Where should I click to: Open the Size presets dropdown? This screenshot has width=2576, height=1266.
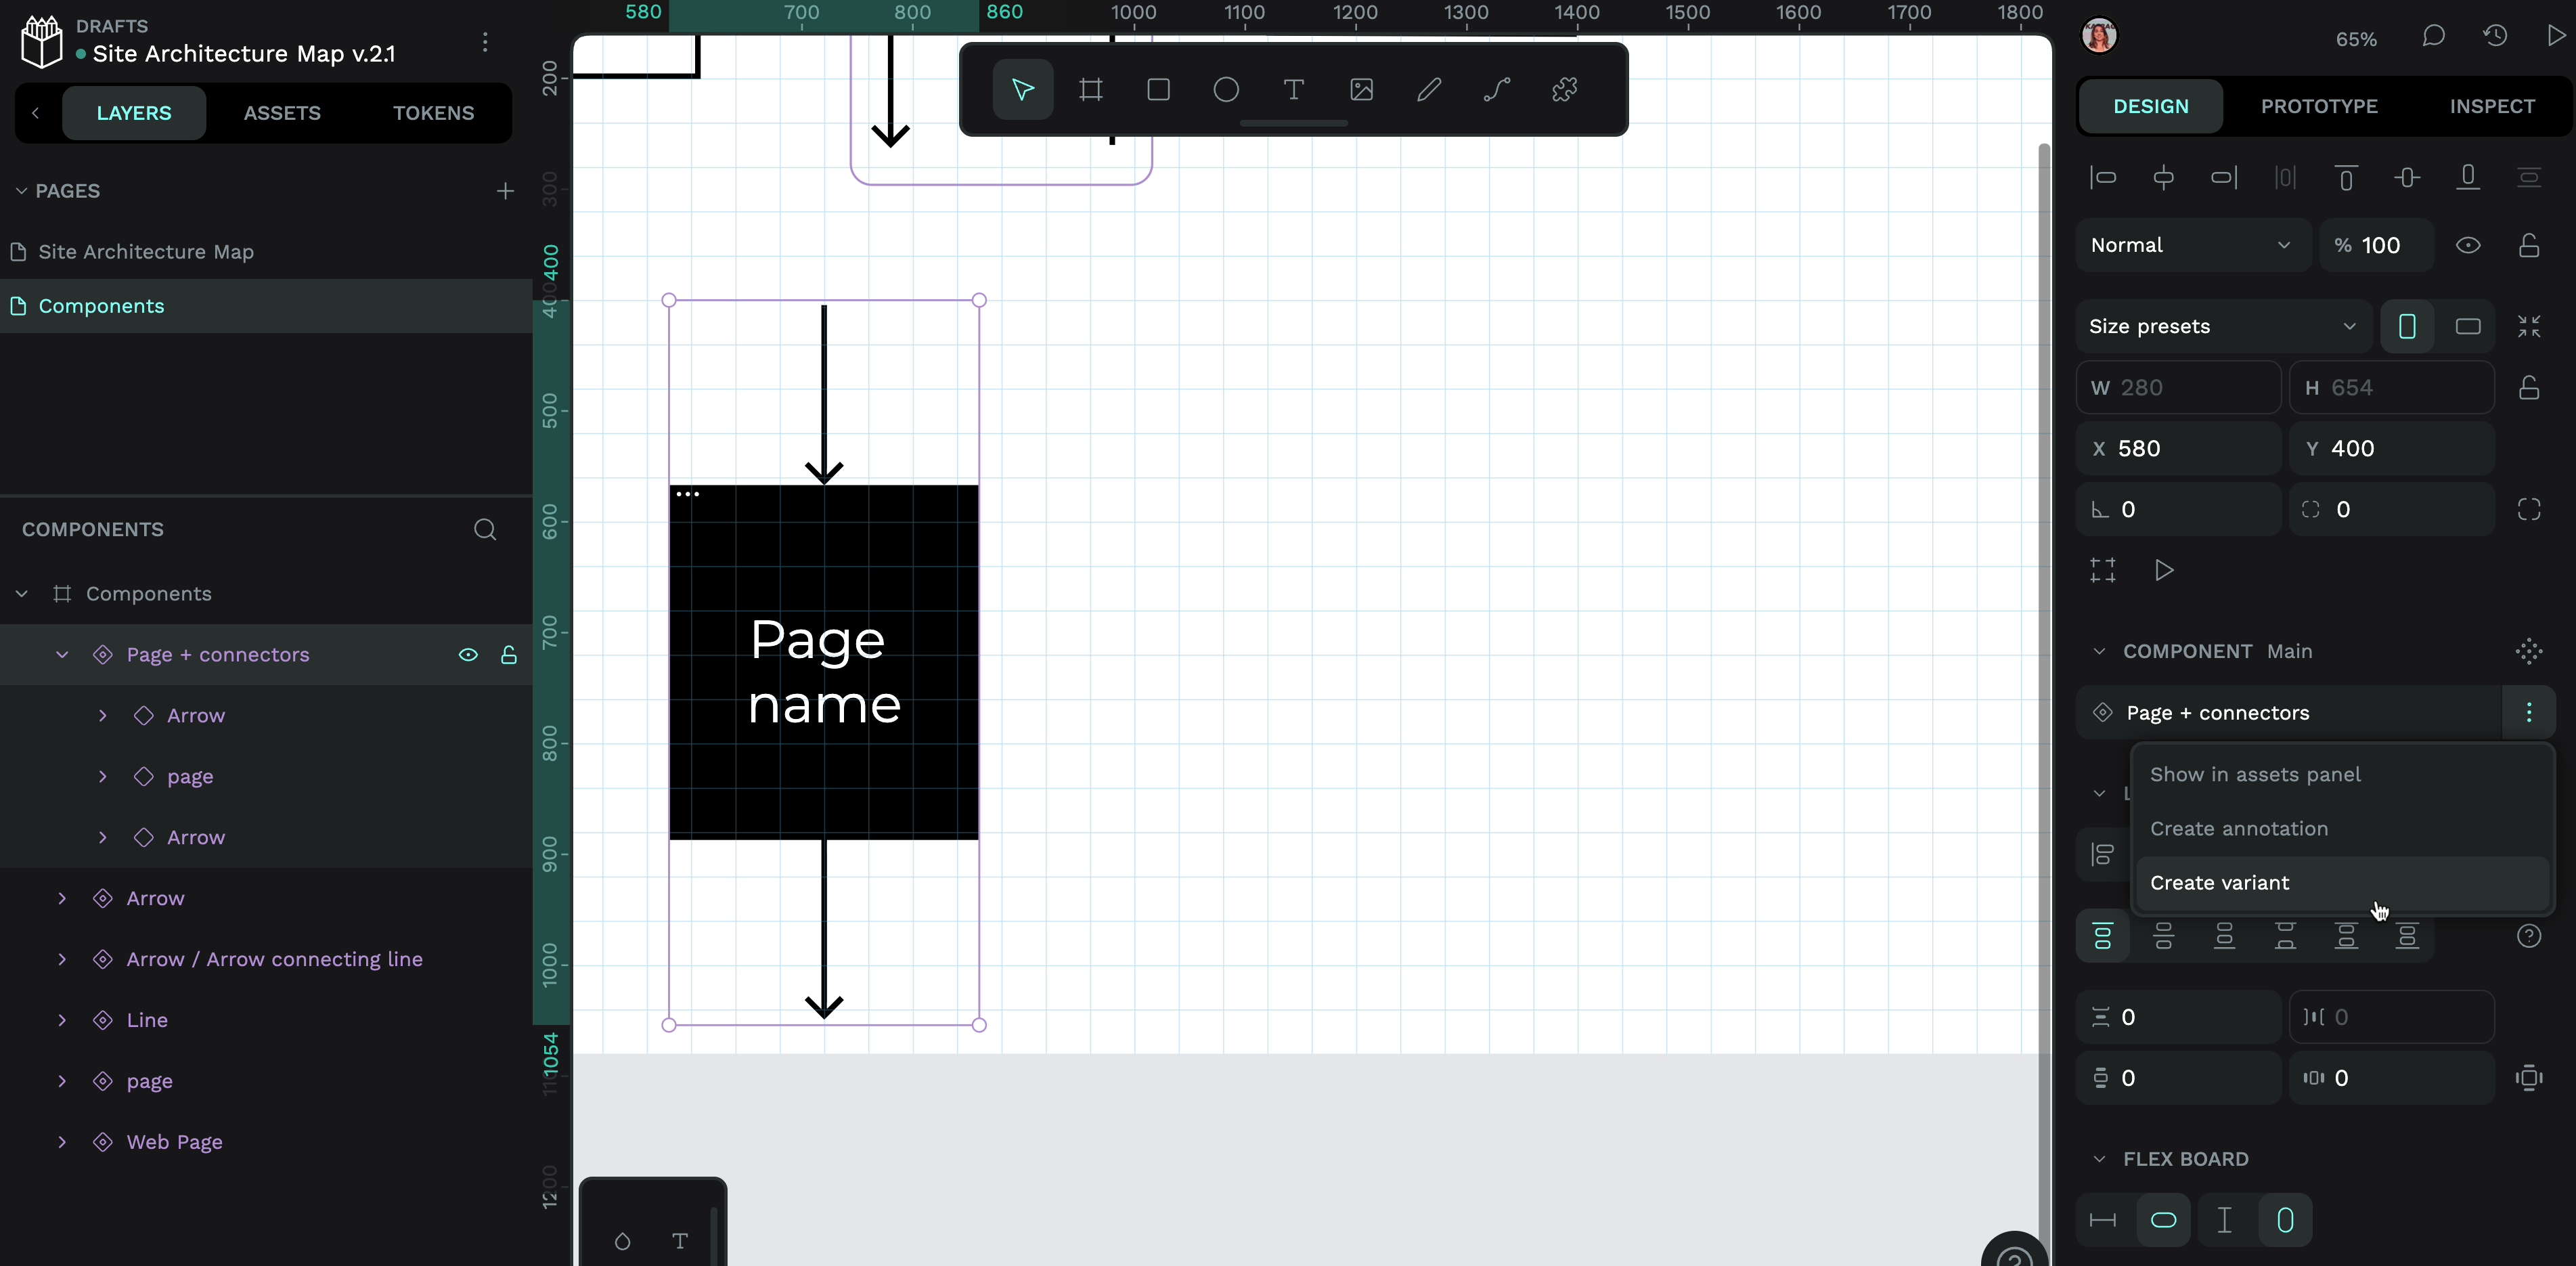click(x=2221, y=327)
